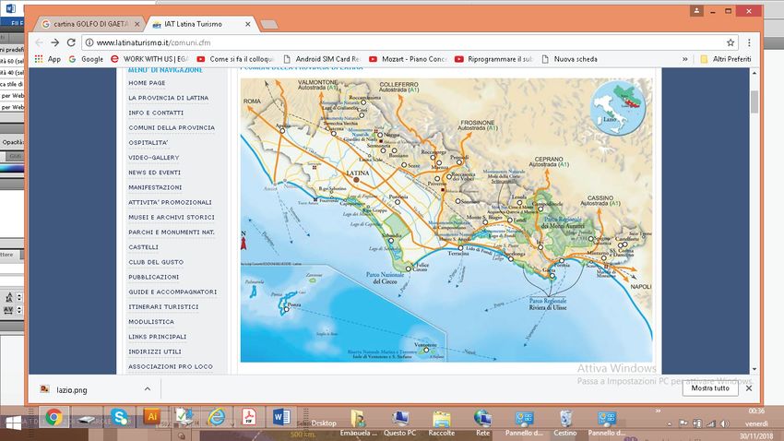Bookmark this page with the star icon

[x=731, y=42]
